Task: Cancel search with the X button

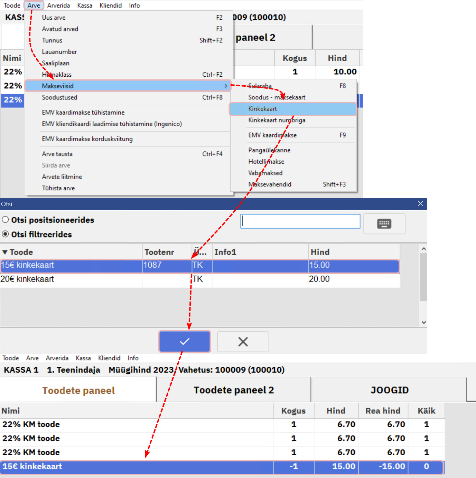Action: (243, 342)
